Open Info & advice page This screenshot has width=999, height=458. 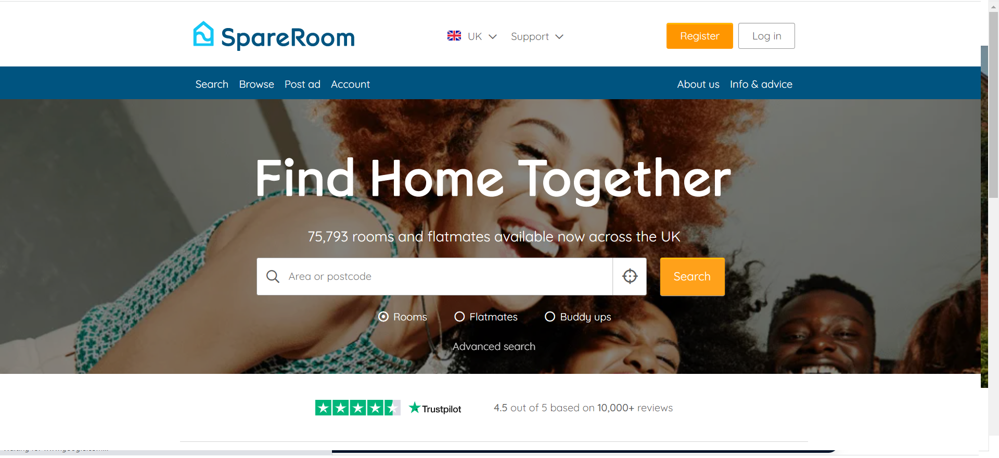pyautogui.click(x=761, y=84)
